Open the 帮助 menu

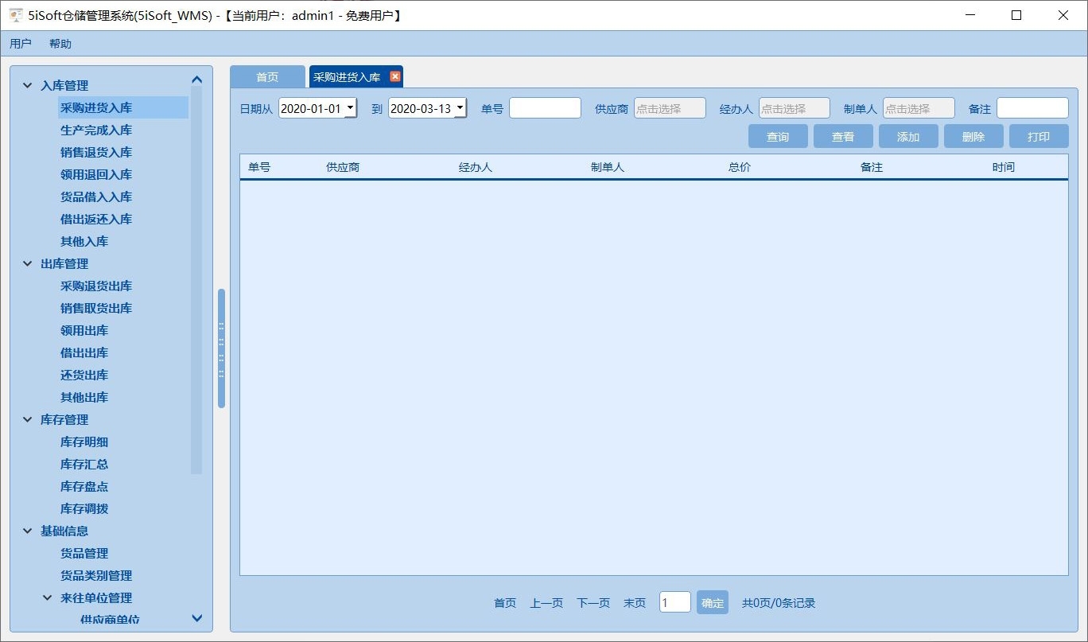[59, 44]
